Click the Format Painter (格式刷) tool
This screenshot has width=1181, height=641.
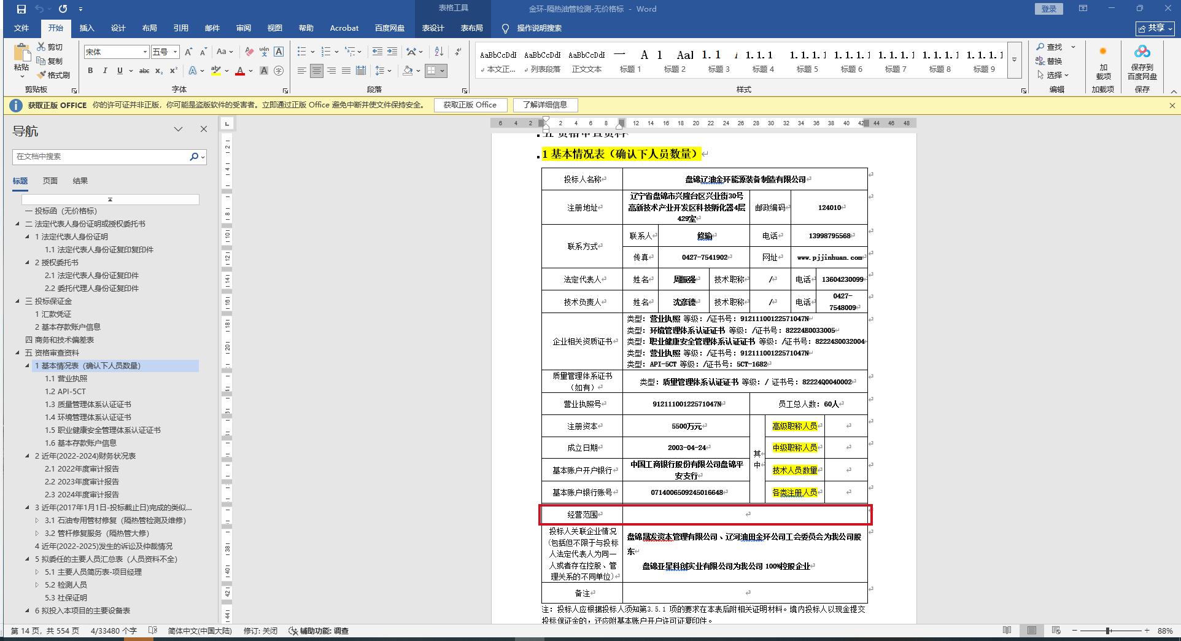53,75
